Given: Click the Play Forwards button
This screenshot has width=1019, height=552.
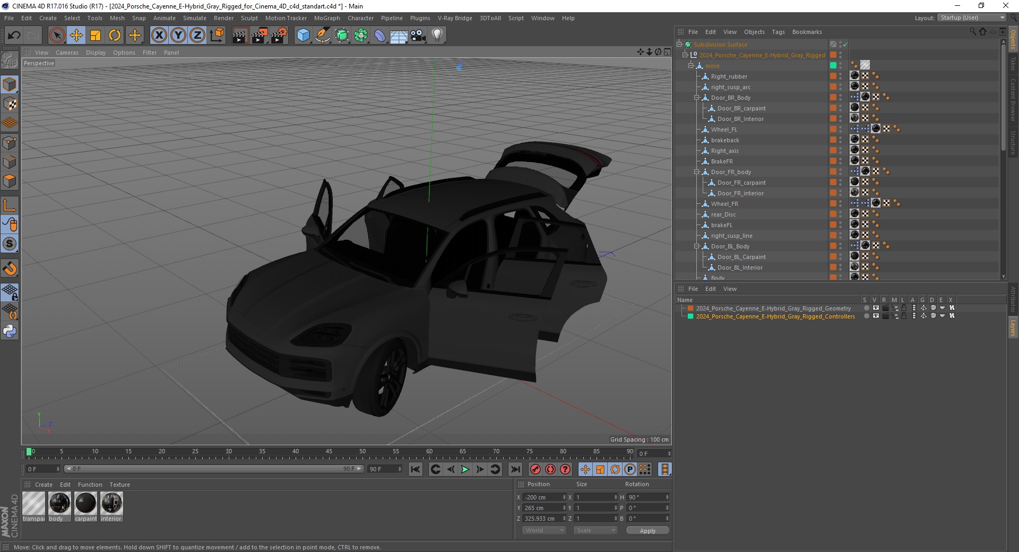Looking at the screenshot, I should coord(465,469).
